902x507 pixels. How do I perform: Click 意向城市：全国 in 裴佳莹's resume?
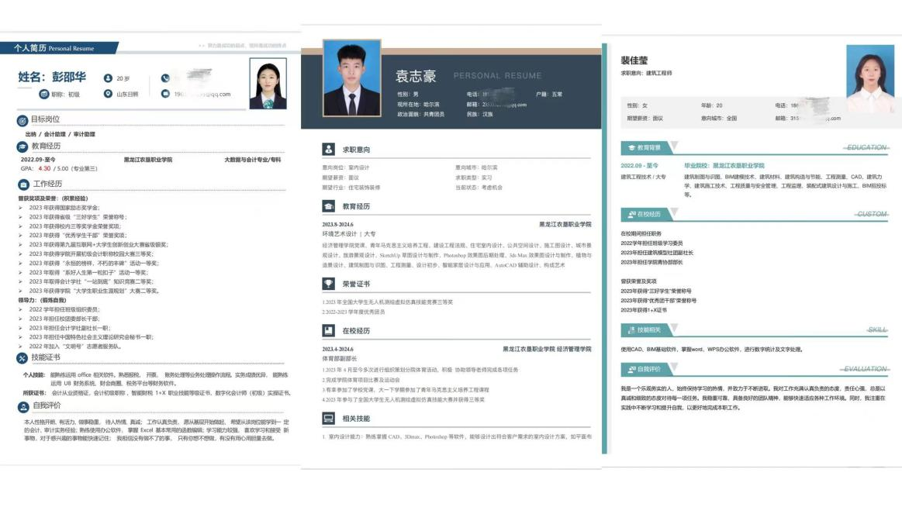click(718, 119)
